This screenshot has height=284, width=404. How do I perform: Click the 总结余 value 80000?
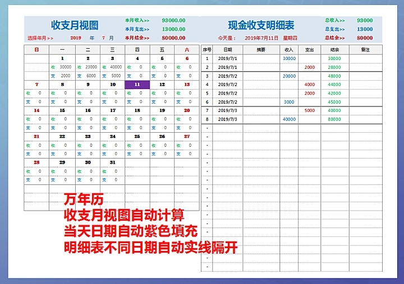tap(365, 38)
